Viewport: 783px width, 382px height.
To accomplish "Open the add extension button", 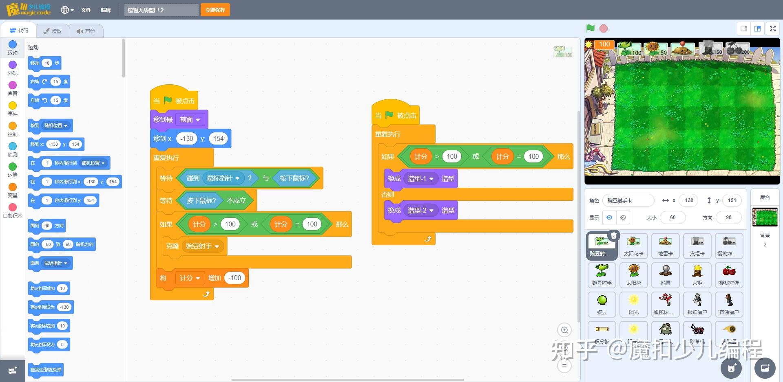I will (x=13, y=371).
